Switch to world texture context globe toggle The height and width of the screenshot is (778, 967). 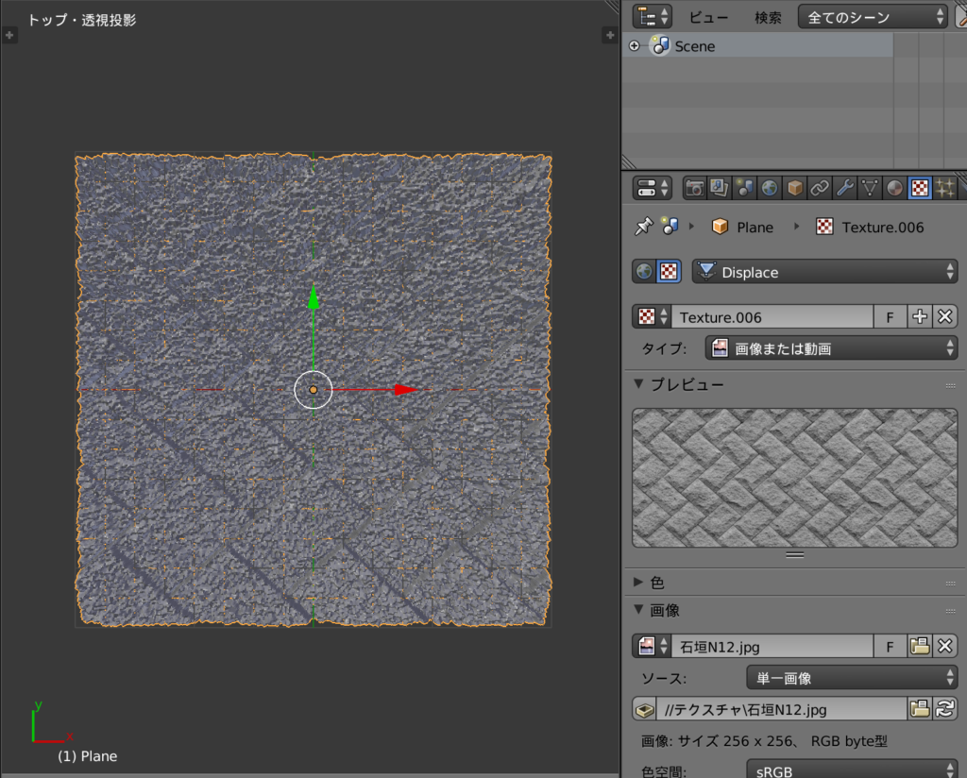(x=645, y=271)
